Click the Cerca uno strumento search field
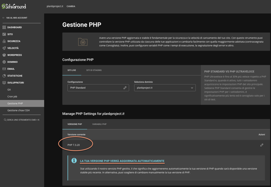Screen dimensions: 271x187 pyautogui.click(x=22, y=120)
